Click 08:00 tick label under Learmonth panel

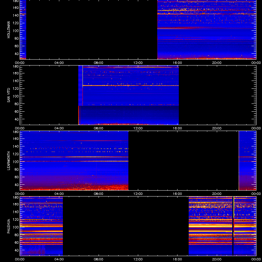tap(99, 194)
